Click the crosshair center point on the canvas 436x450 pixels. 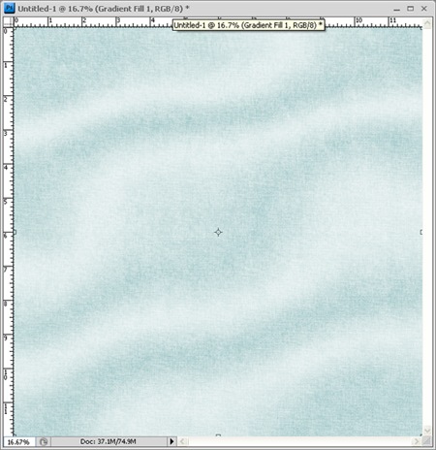(218, 232)
